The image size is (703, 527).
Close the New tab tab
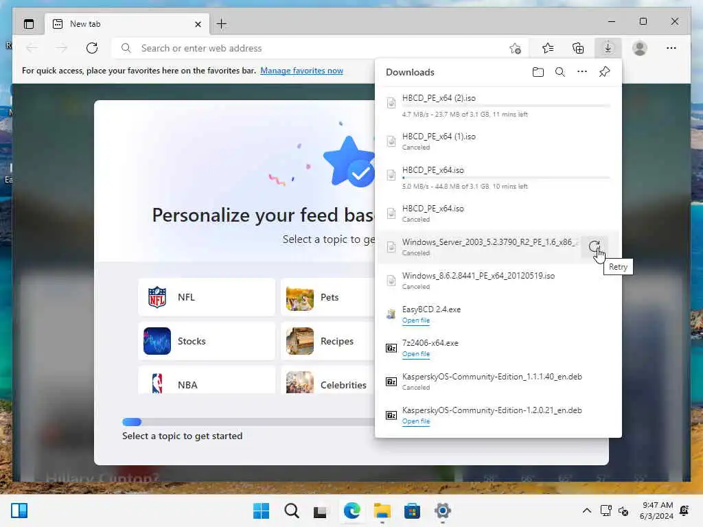pyautogui.click(x=198, y=24)
